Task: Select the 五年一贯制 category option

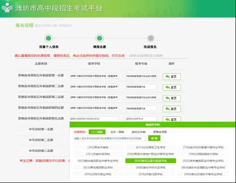Action: (117, 132)
